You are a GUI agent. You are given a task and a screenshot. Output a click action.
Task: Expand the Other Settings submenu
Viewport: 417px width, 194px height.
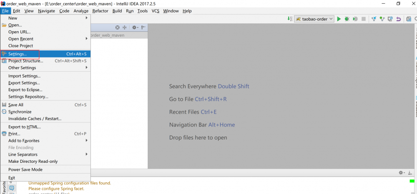pos(45,68)
